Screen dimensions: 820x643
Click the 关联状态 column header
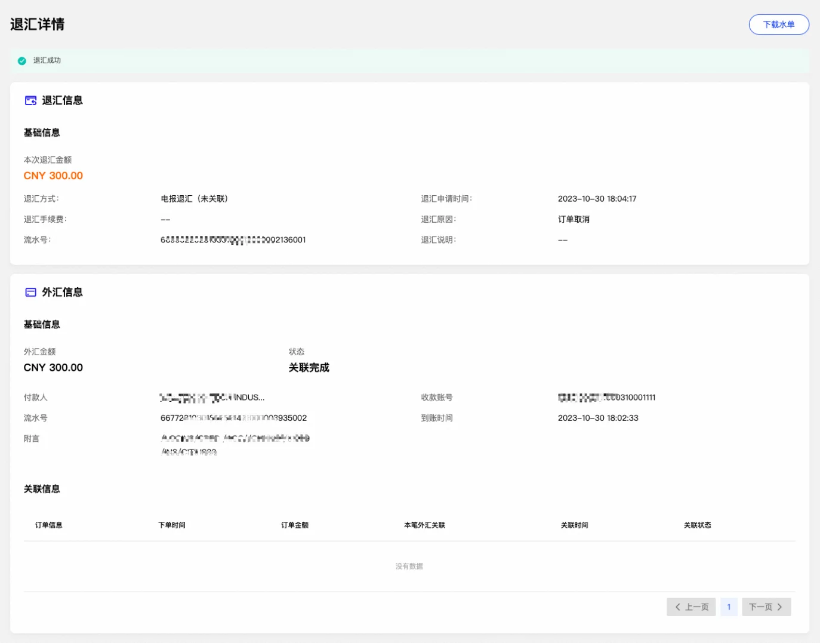(697, 525)
